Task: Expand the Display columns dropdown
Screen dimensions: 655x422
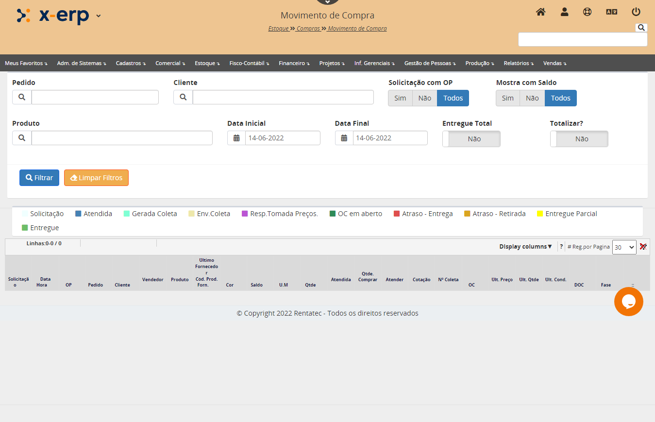Action: (525, 247)
